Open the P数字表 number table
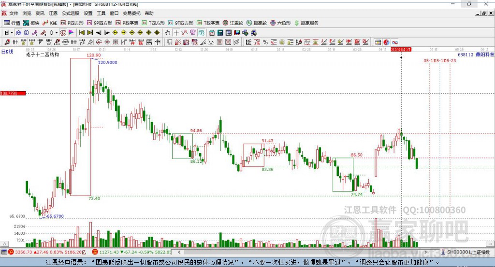Screen dimensions: 495x267 127,23
